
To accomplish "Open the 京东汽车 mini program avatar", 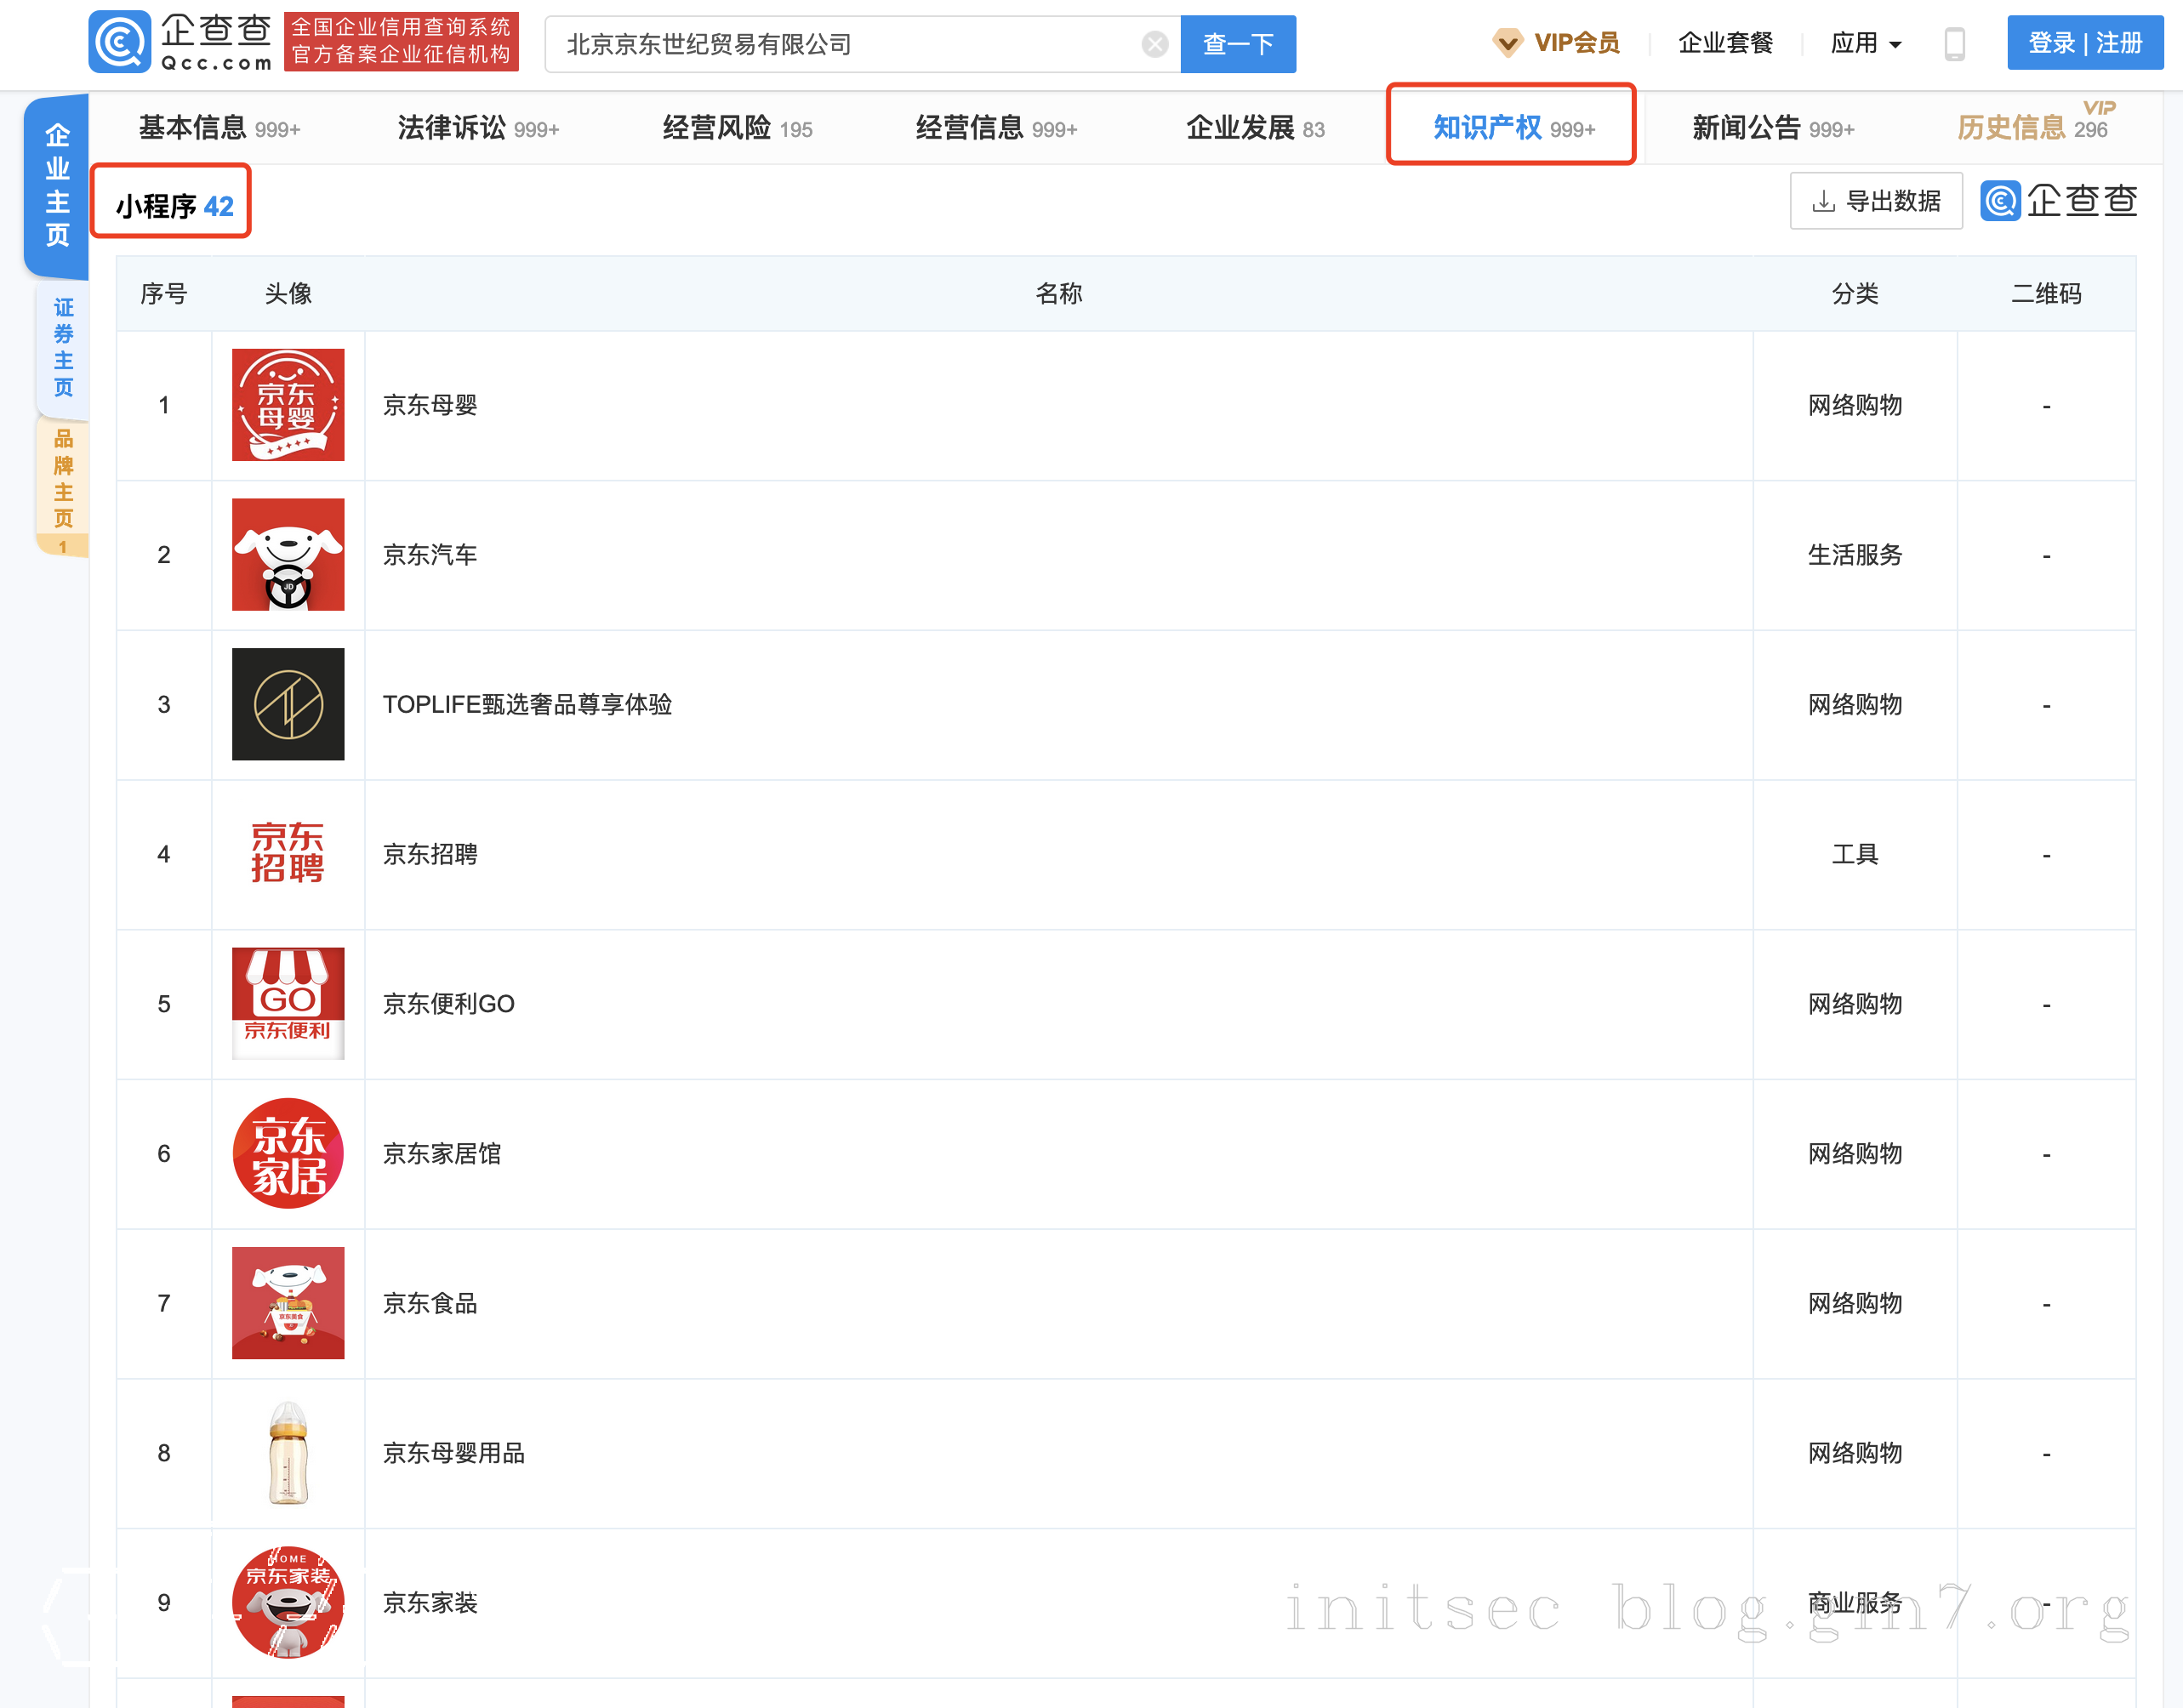I will point(288,555).
